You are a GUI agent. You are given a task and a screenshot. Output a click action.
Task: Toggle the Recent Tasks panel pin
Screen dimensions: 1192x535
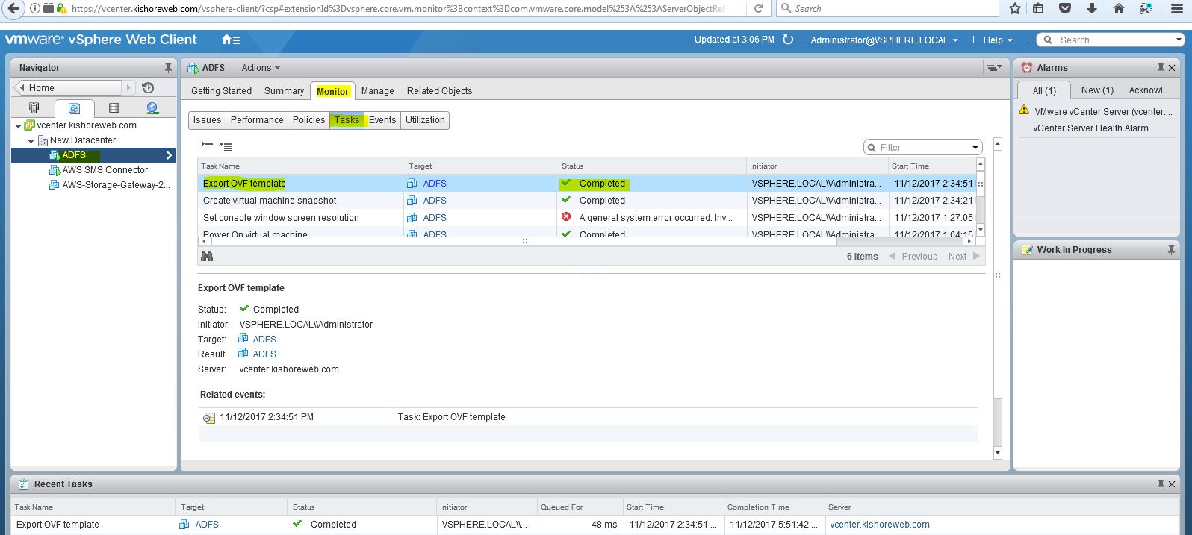pyautogui.click(x=1161, y=484)
